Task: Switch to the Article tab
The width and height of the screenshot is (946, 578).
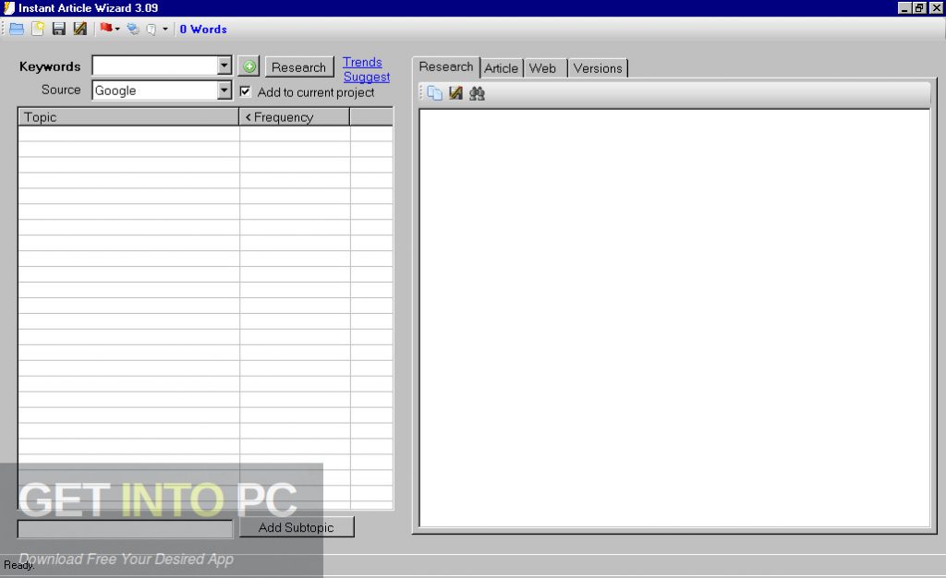Action: tap(501, 68)
